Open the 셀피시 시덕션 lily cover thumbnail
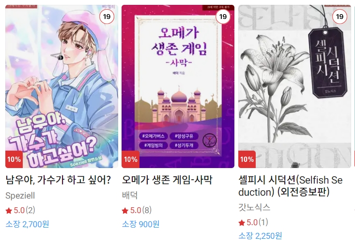The width and height of the screenshot is (355, 247). click(x=294, y=87)
